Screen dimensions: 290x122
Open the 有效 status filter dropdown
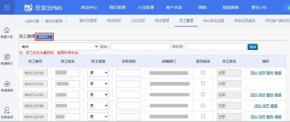[59, 46]
